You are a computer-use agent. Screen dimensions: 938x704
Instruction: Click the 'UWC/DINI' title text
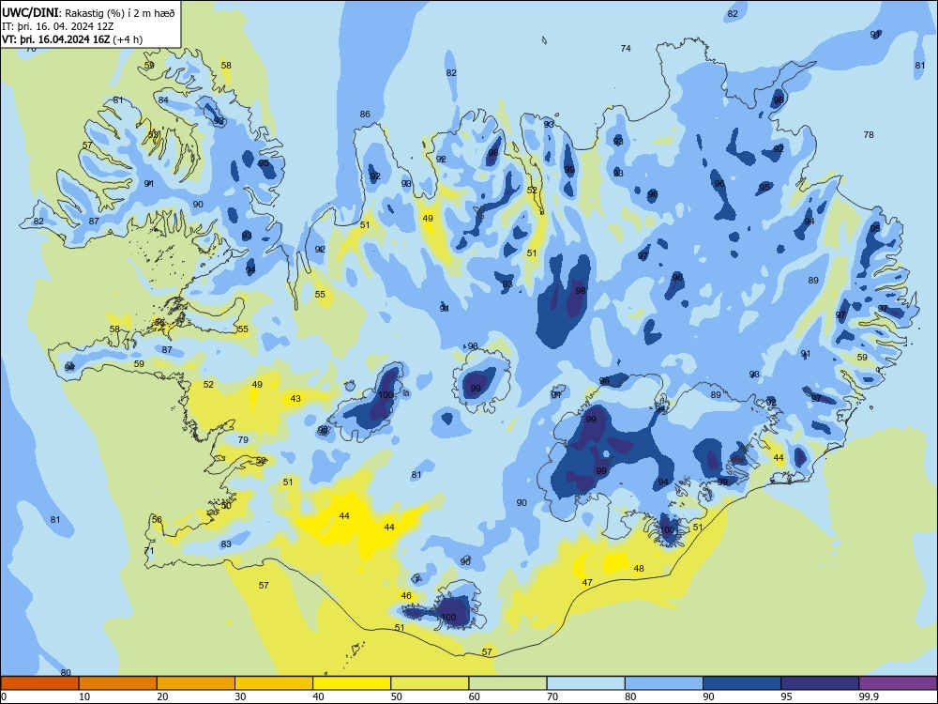(31, 12)
